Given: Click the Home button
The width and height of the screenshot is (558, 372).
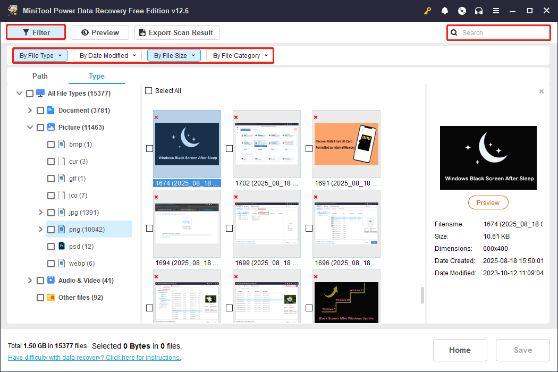Looking at the screenshot, I should [x=460, y=350].
